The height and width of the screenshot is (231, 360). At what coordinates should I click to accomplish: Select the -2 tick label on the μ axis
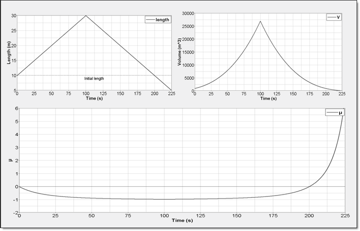tap(15, 213)
